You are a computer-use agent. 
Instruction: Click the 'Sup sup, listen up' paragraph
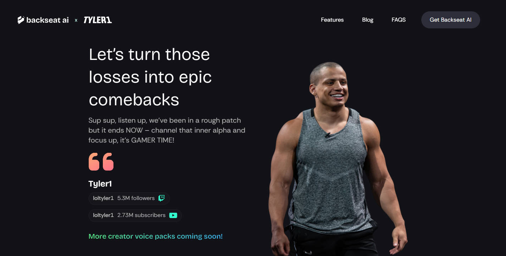click(x=167, y=130)
